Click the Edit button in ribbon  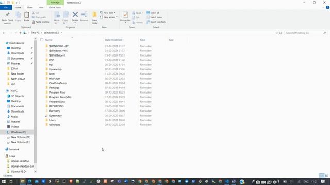point(136,17)
